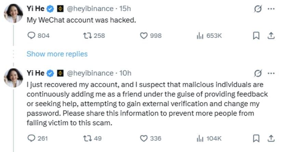Reply to the recovered account tweet
This screenshot has width=282, height=152.
click(x=31, y=138)
